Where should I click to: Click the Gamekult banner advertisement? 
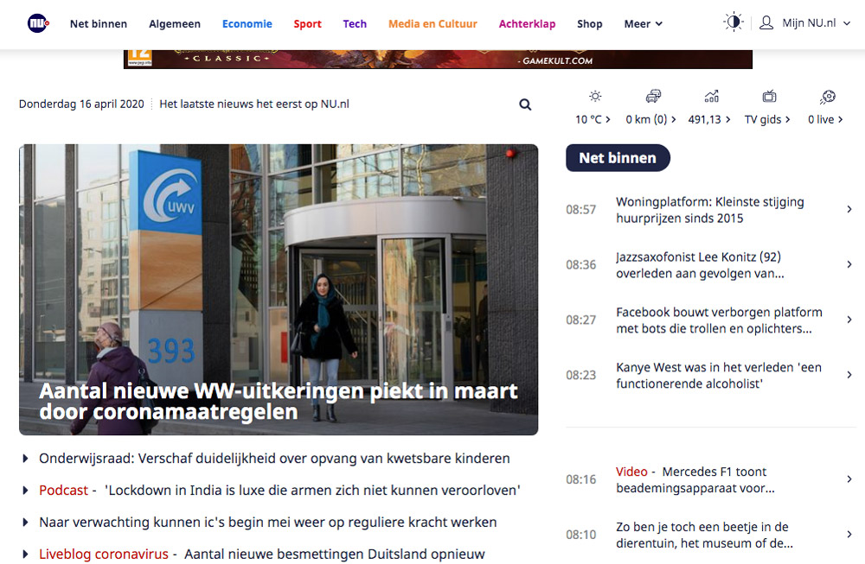pyautogui.click(x=438, y=59)
